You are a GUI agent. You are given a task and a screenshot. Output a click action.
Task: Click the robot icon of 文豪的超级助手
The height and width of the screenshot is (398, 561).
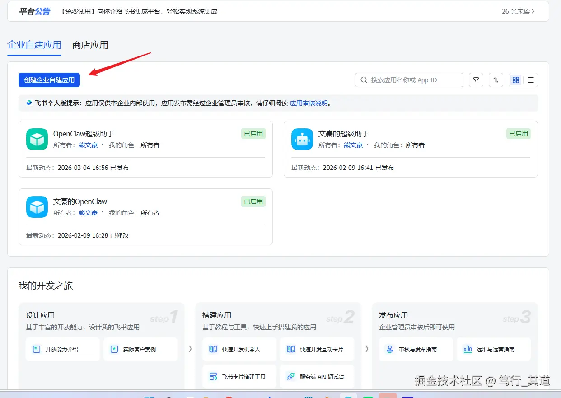click(302, 139)
